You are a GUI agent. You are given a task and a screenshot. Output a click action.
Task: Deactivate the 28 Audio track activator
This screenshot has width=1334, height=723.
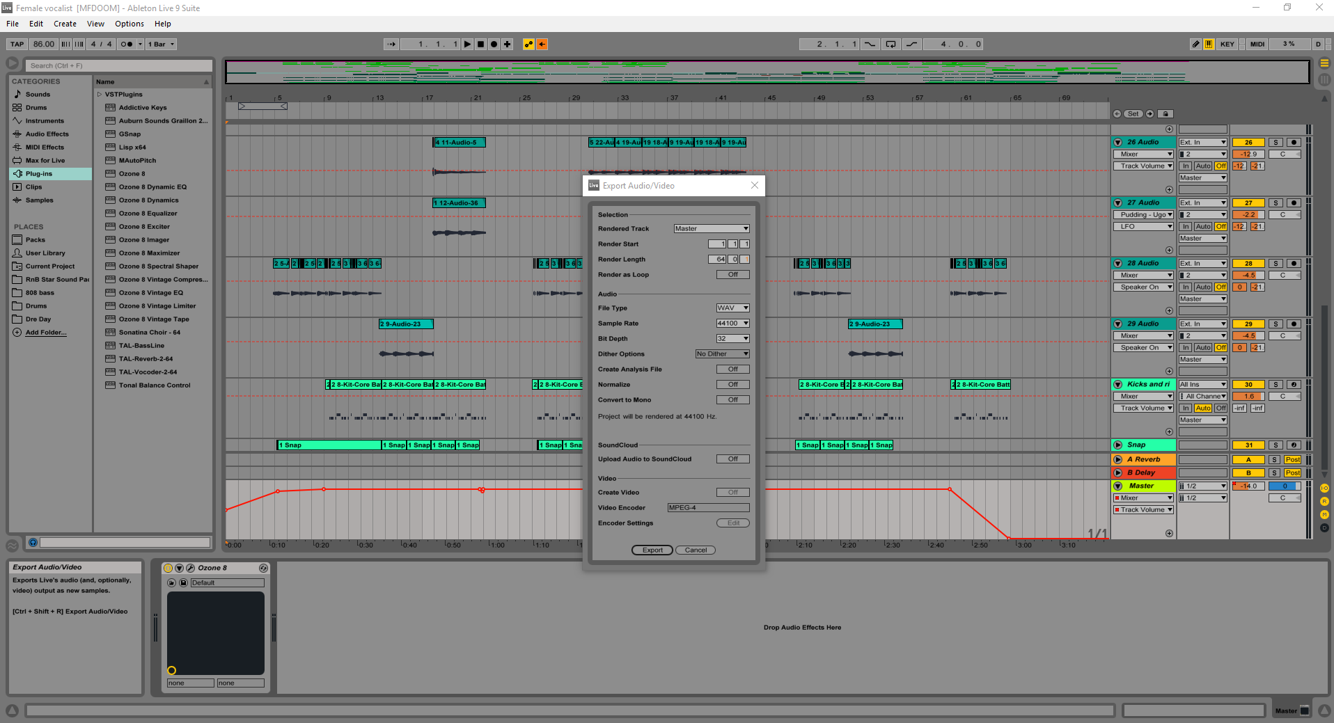pyautogui.click(x=1248, y=264)
